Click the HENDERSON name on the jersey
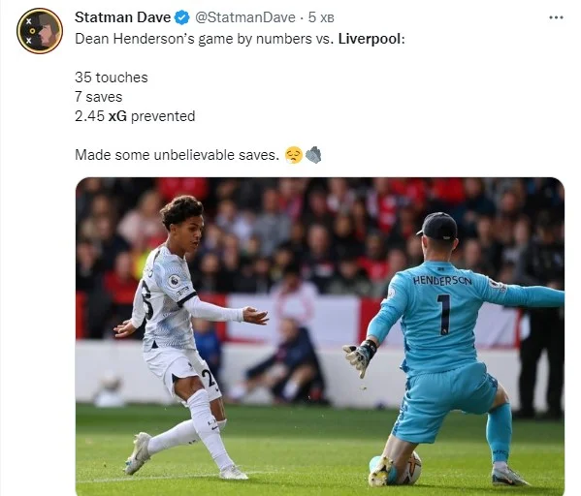Image resolution: width=581 pixels, height=496 pixels. [x=442, y=281]
